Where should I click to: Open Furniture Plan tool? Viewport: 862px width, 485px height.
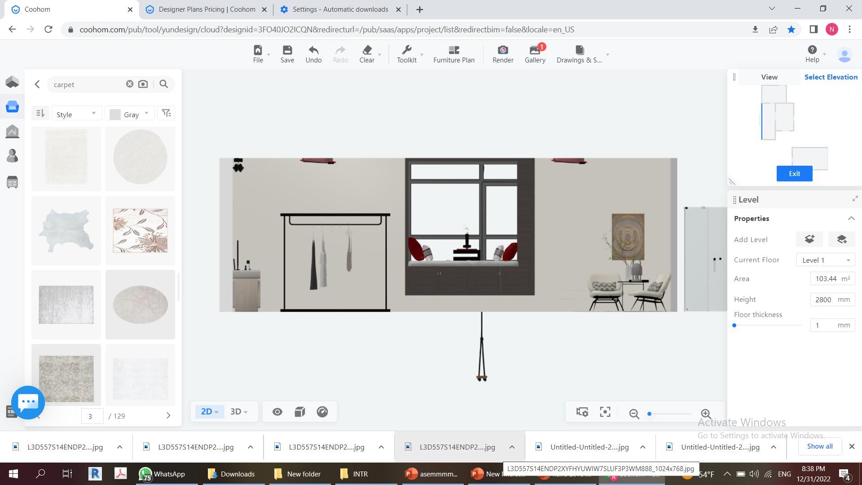(453, 54)
